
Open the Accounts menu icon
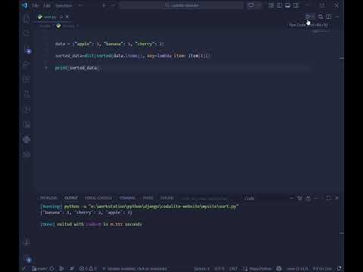click(27, 243)
